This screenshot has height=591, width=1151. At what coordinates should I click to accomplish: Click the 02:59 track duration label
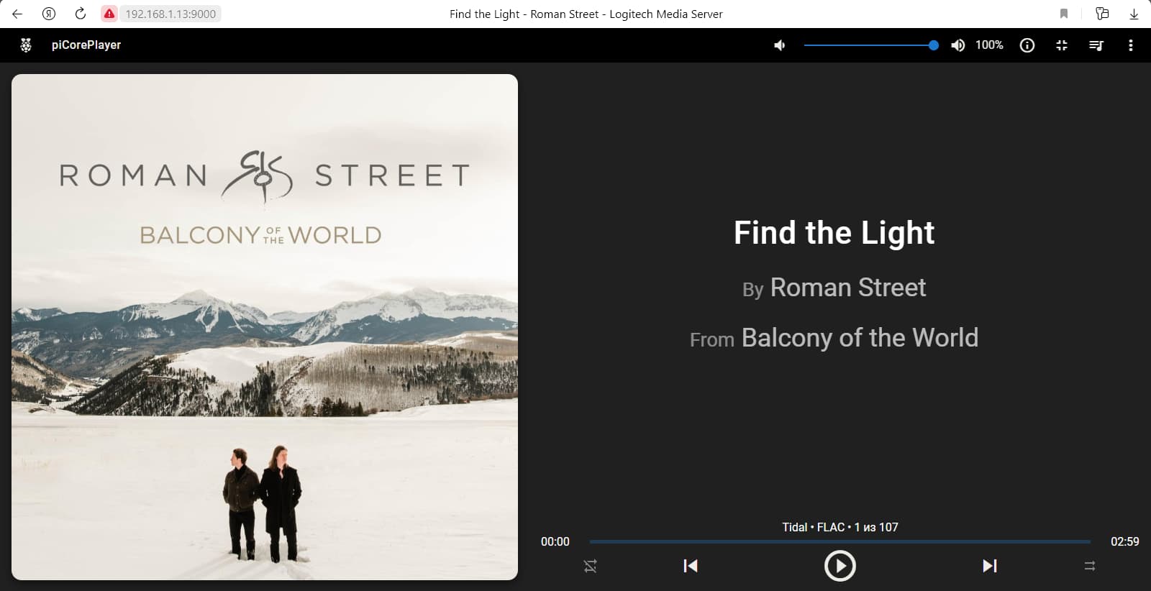pos(1125,541)
